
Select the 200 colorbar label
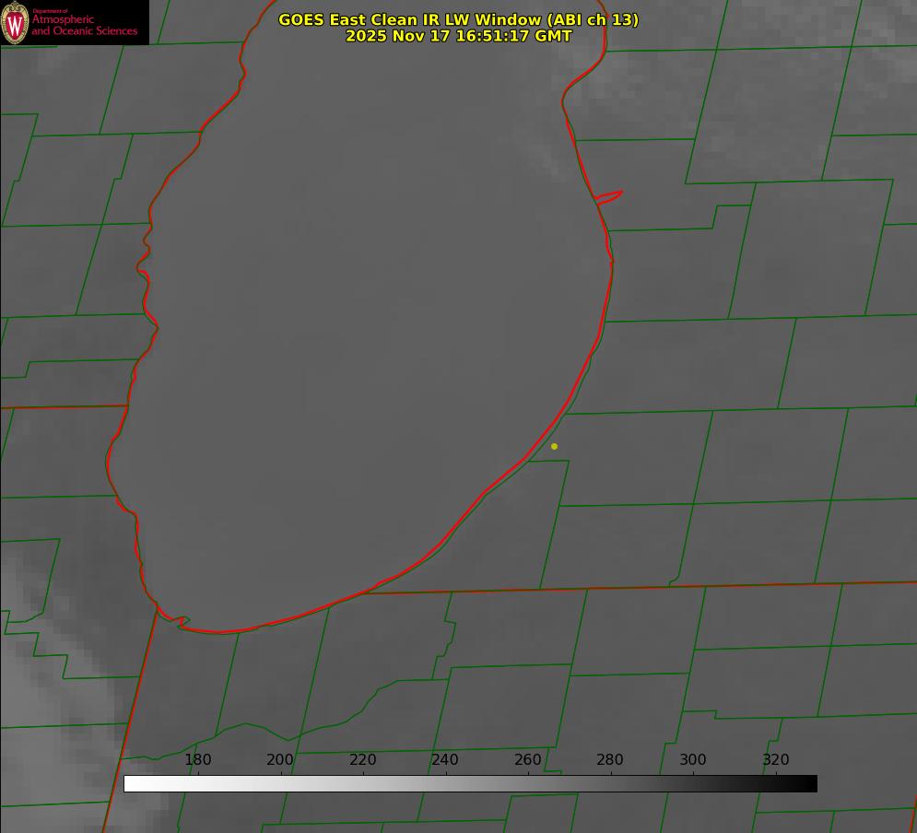coord(280,760)
